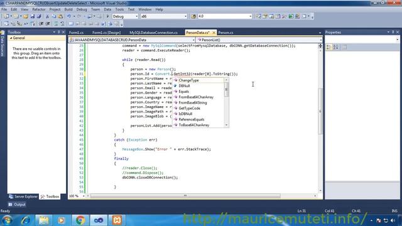Start debugging with the green play icon
This screenshot has height=226, width=402.
point(107,16)
